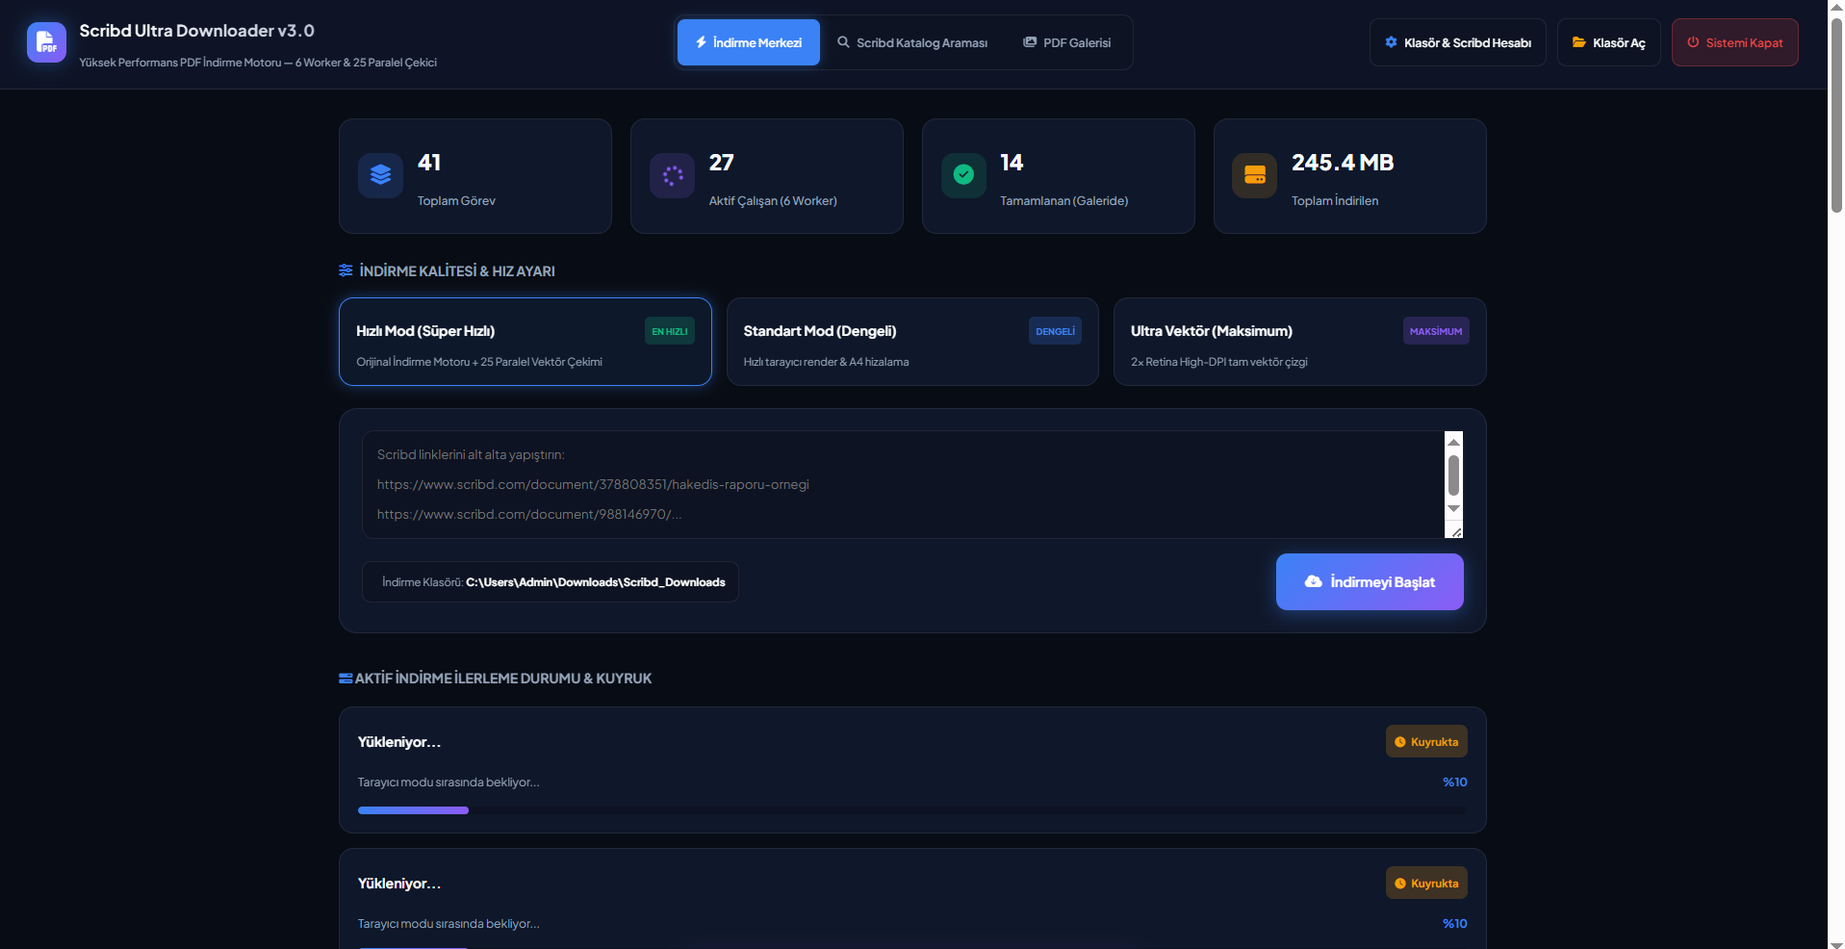1845x949 pixels.
Task: Click the Scribd Ultra Downloader PDF logo icon
Action: click(x=46, y=42)
